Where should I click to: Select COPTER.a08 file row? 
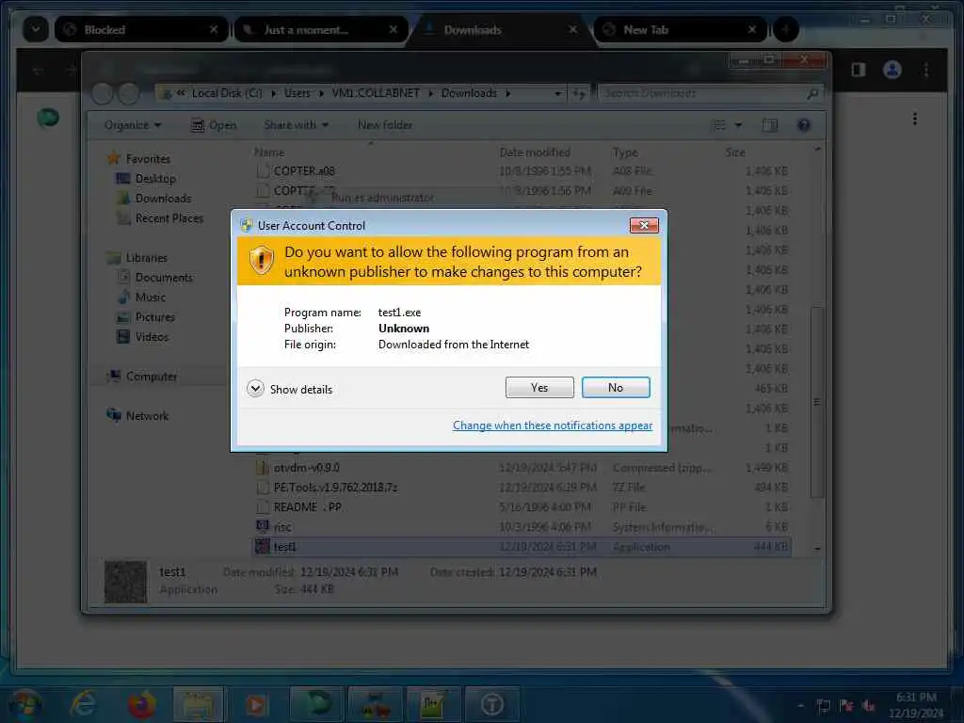pos(522,171)
